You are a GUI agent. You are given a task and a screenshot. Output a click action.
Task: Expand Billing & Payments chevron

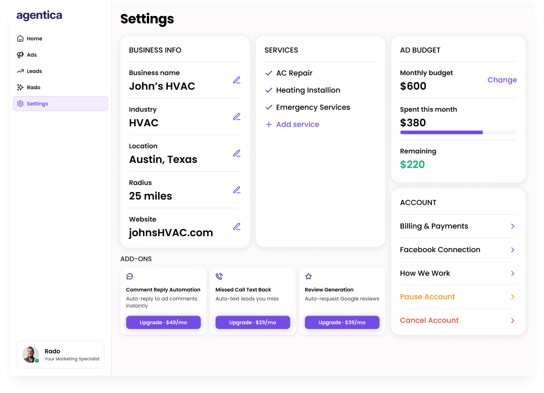pyautogui.click(x=513, y=226)
